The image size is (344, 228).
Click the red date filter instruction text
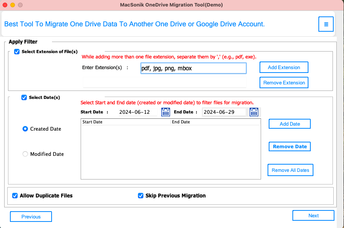pos(167,103)
